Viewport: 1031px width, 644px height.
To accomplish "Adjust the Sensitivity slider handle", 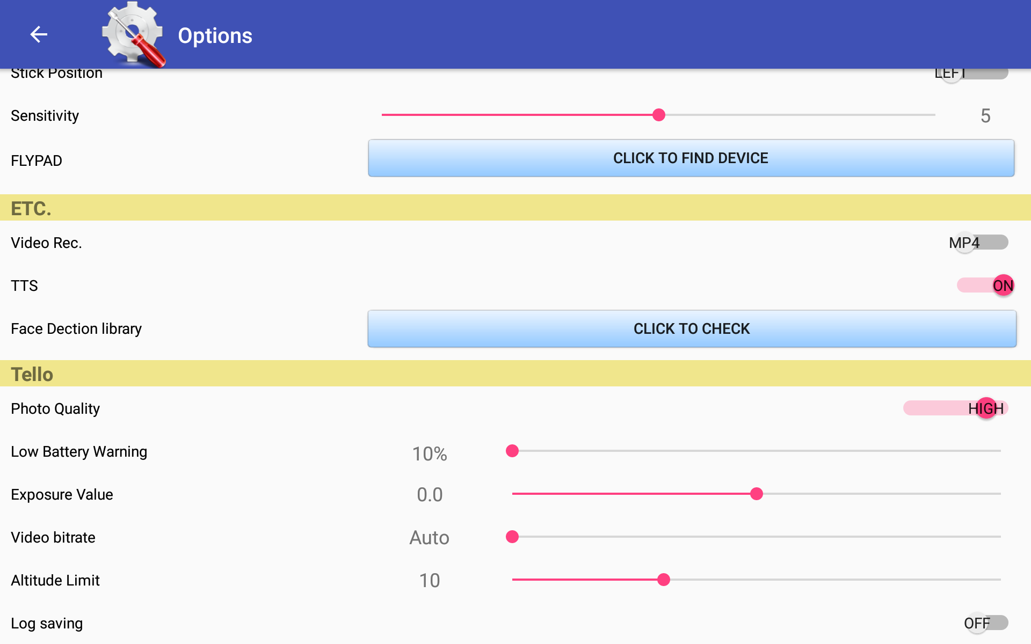I will click(x=659, y=115).
